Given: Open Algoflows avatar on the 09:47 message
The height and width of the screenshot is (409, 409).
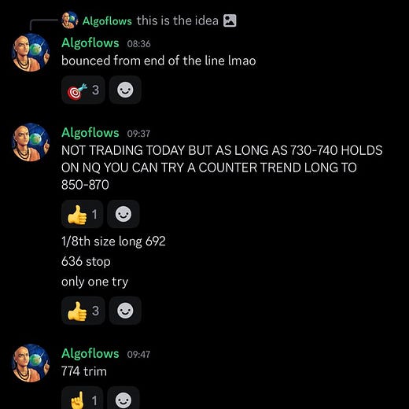Looking at the screenshot, I should [31, 363].
